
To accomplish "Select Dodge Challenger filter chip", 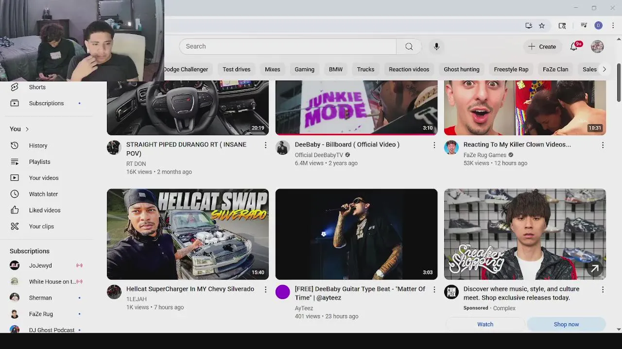I will [186, 69].
